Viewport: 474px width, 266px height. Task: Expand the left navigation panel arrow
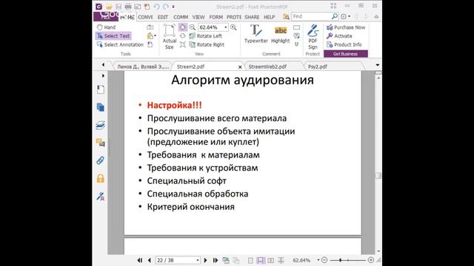[x=103, y=75]
